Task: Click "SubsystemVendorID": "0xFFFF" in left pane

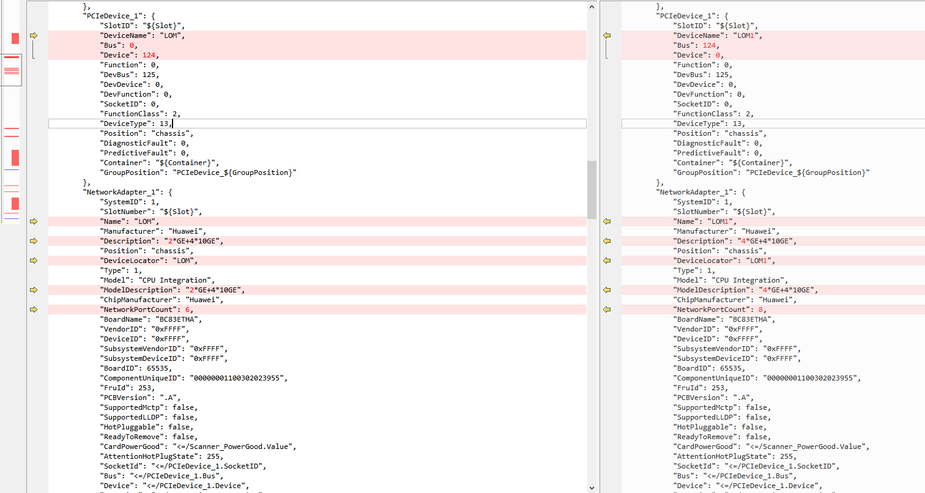Action: pos(164,349)
